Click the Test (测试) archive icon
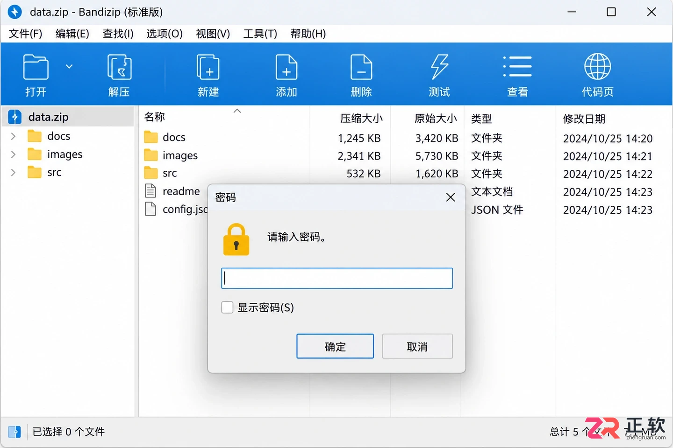 pyautogui.click(x=439, y=67)
